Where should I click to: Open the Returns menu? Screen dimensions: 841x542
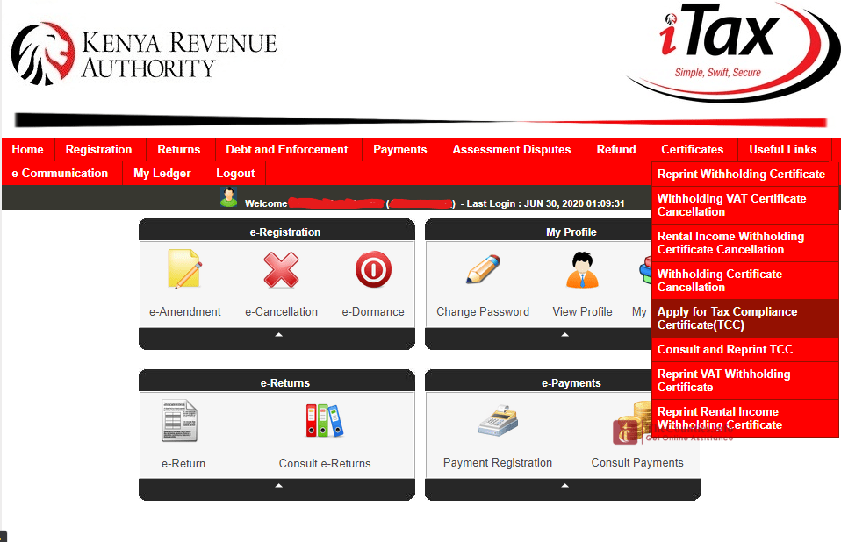(179, 149)
